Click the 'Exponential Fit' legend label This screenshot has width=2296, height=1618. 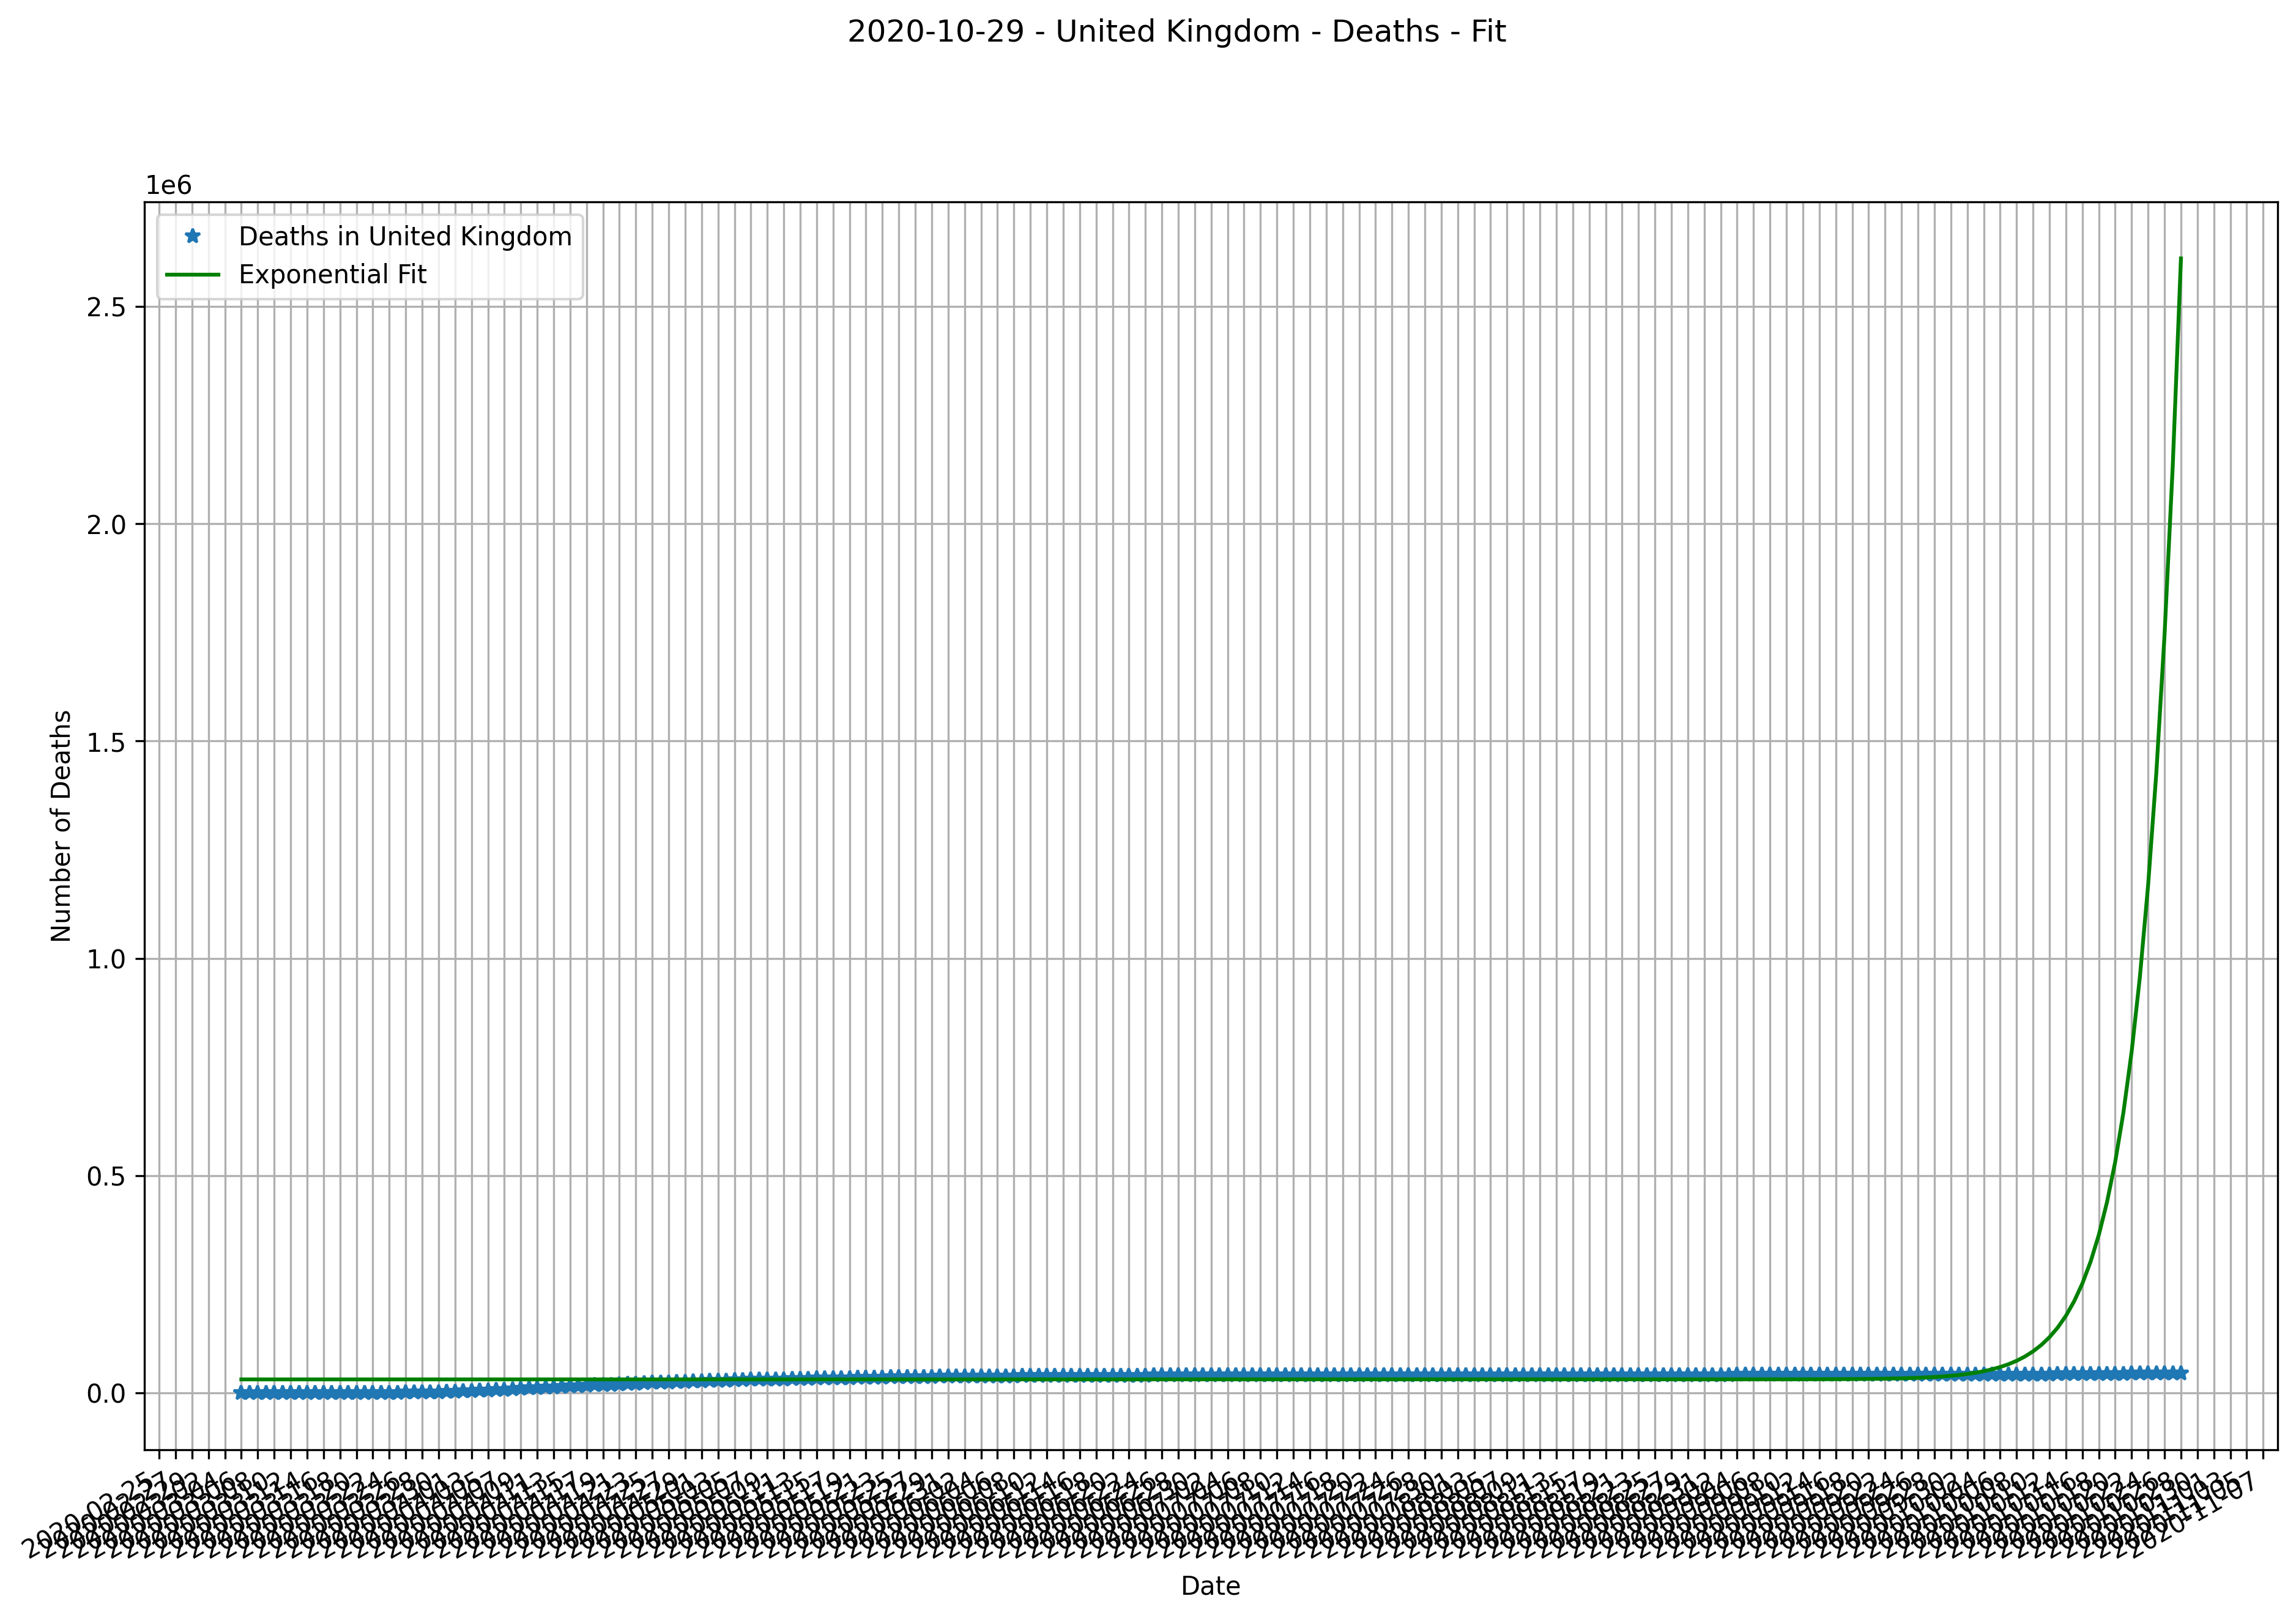[x=333, y=274]
